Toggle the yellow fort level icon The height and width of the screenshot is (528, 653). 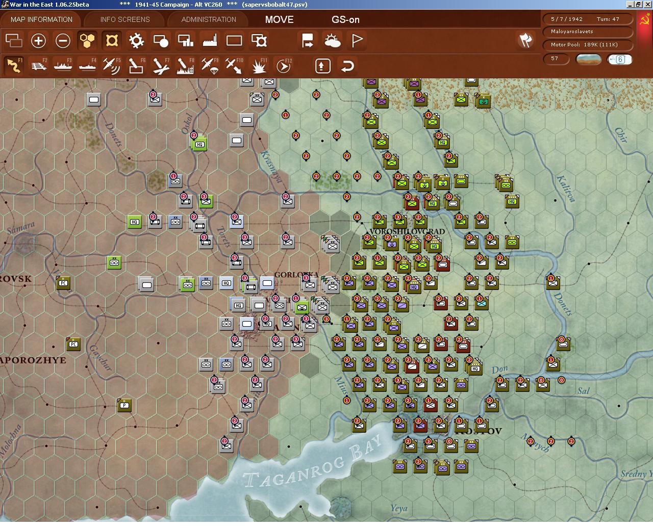[112, 40]
